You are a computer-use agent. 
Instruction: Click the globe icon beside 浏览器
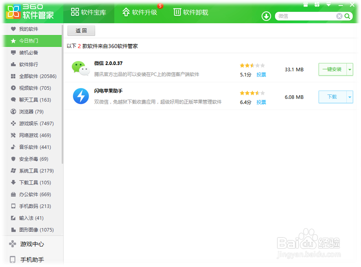tap(13, 111)
